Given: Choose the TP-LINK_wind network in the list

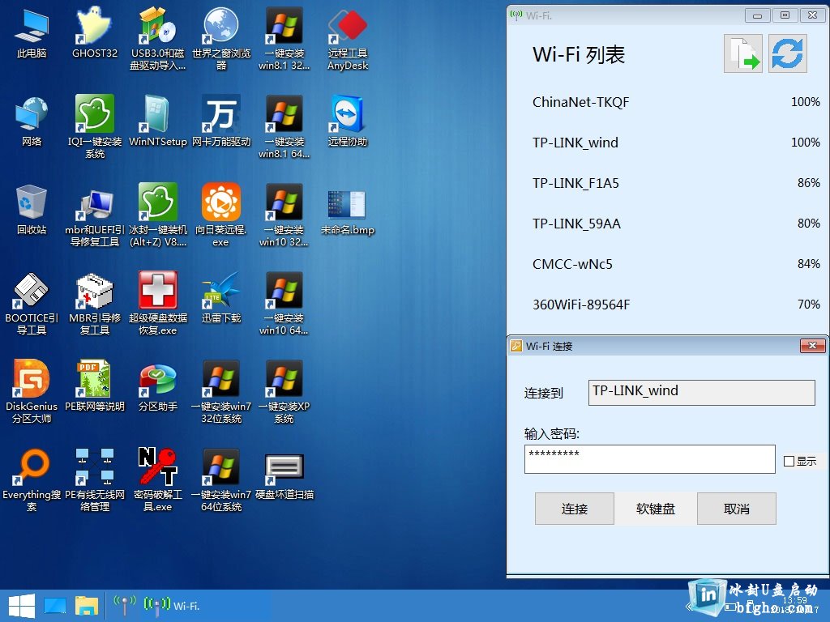Looking at the screenshot, I should coord(676,143).
